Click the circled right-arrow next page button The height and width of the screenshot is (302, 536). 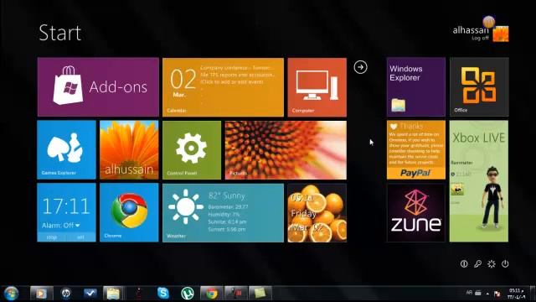point(360,67)
